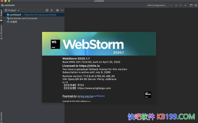Screen dimensions: 198x123
Task: Expand the 外部库 external libraries node
Action: coord(13,22)
